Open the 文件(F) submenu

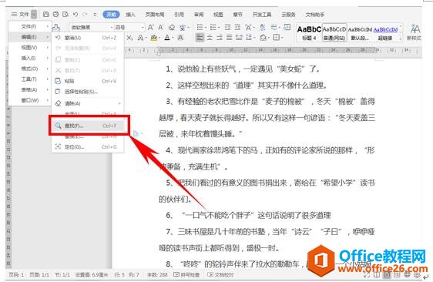click(x=29, y=26)
